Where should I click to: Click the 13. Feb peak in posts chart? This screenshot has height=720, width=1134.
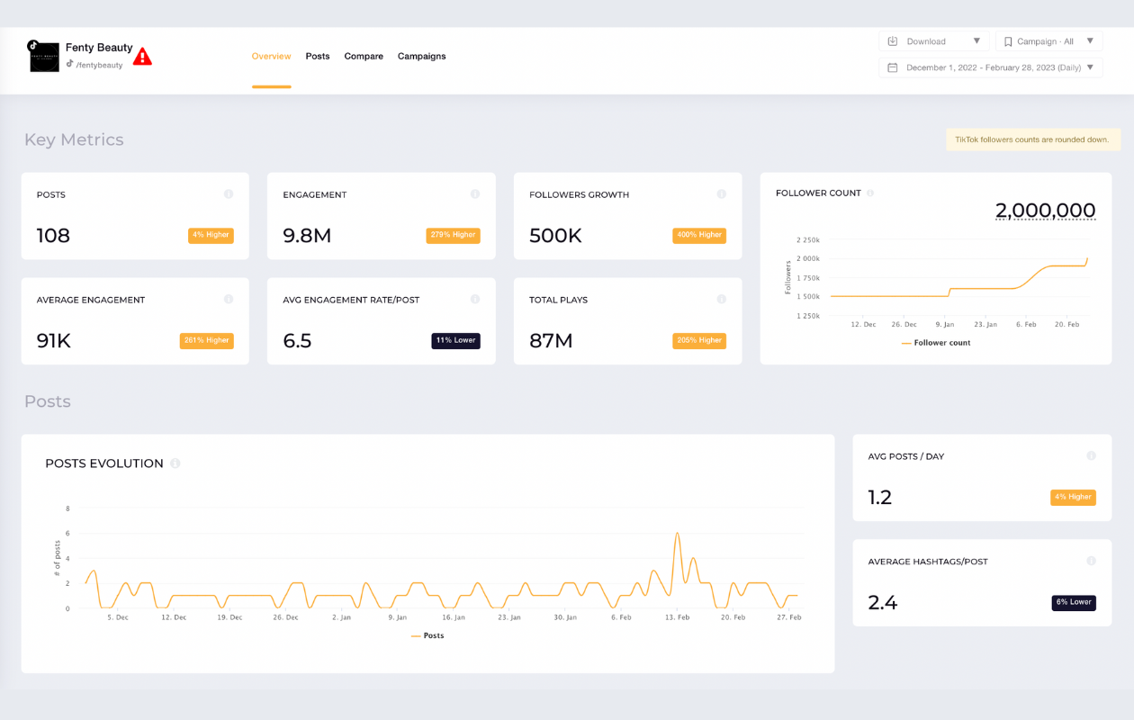tap(677, 534)
